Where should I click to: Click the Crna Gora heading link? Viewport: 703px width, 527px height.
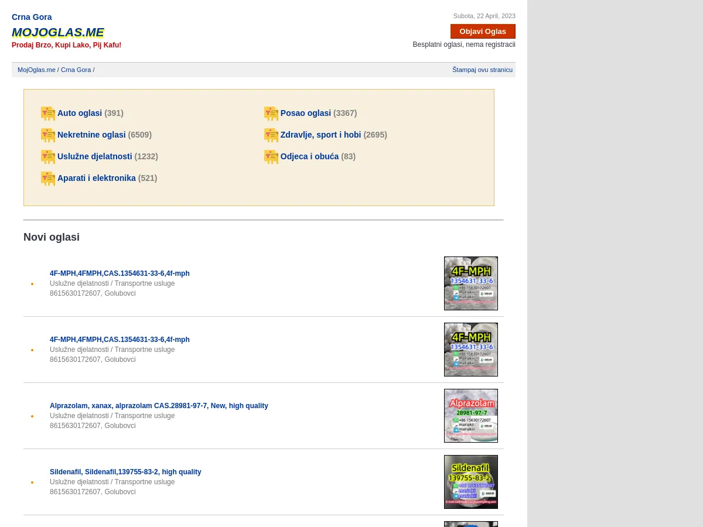[x=32, y=17]
